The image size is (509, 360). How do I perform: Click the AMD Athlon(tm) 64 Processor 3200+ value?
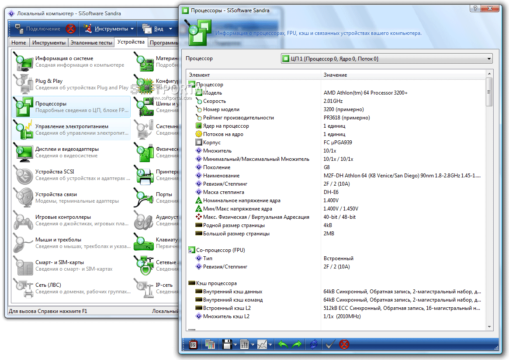[x=366, y=93]
